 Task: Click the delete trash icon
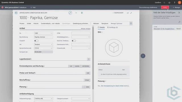[82, 13]
